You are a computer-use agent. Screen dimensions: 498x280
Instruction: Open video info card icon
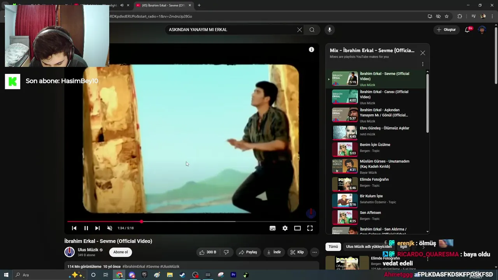tap(311, 49)
